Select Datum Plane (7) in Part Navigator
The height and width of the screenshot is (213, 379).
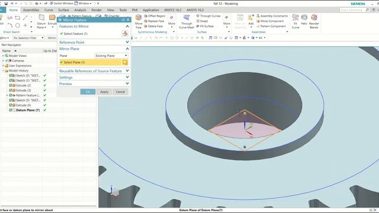click(28, 110)
